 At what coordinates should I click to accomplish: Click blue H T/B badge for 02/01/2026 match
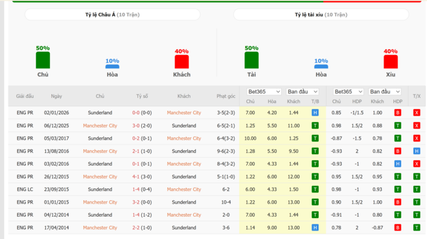click(315, 113)
